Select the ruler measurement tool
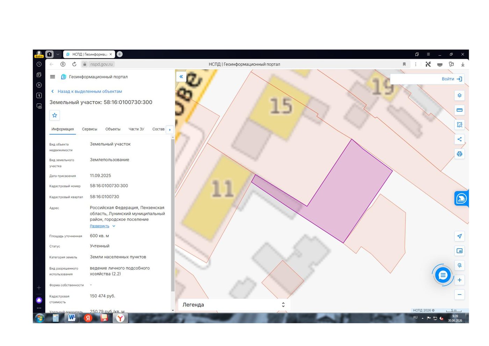 pyautogui.click(x=459, y=110)
